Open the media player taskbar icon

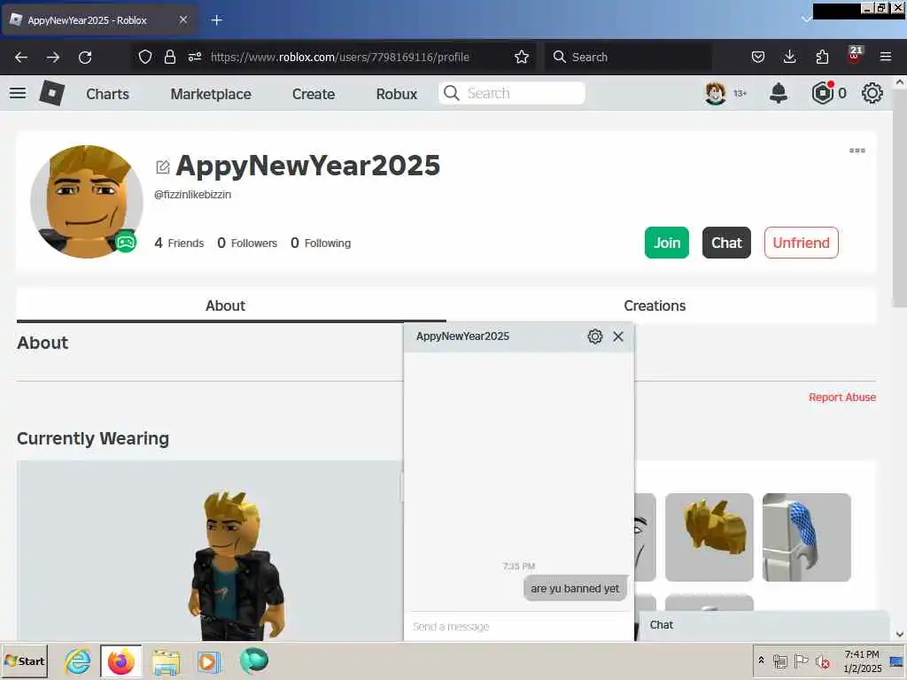pyautogui.click(x=209, y=661)
